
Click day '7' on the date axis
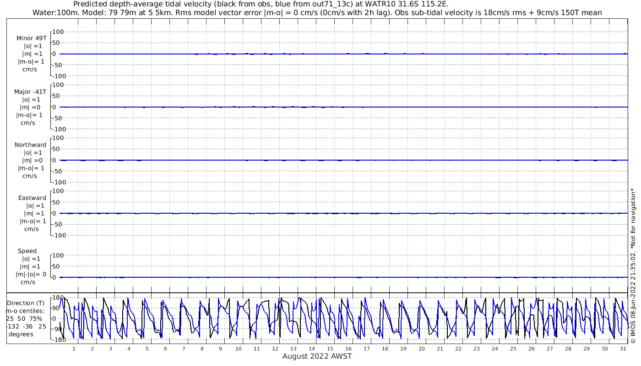coord(184,349)
